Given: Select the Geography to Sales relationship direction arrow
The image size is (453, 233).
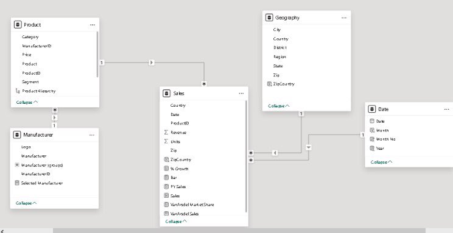Looking at the screenshot, I should pyautogui.click(x=275, y=153).
